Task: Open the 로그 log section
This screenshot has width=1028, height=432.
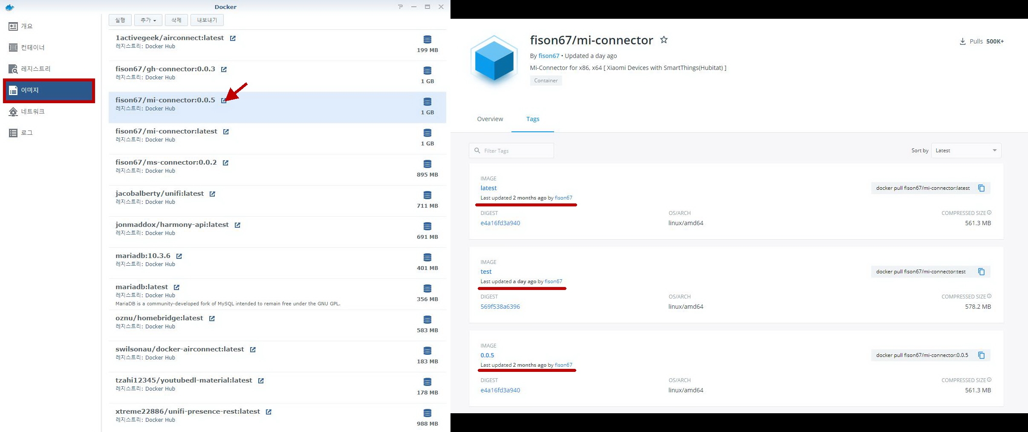Action: coord(49,133)
